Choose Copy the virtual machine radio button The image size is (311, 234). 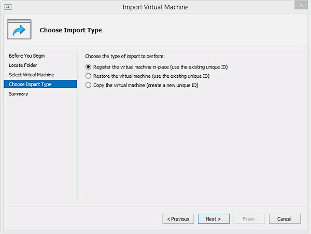pyautogui.click(x=89, y=85)
